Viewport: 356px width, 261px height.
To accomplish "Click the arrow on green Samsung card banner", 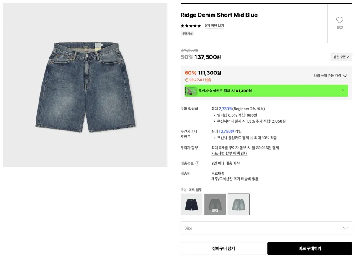I will pyautogui.click(x=343, y=91).
